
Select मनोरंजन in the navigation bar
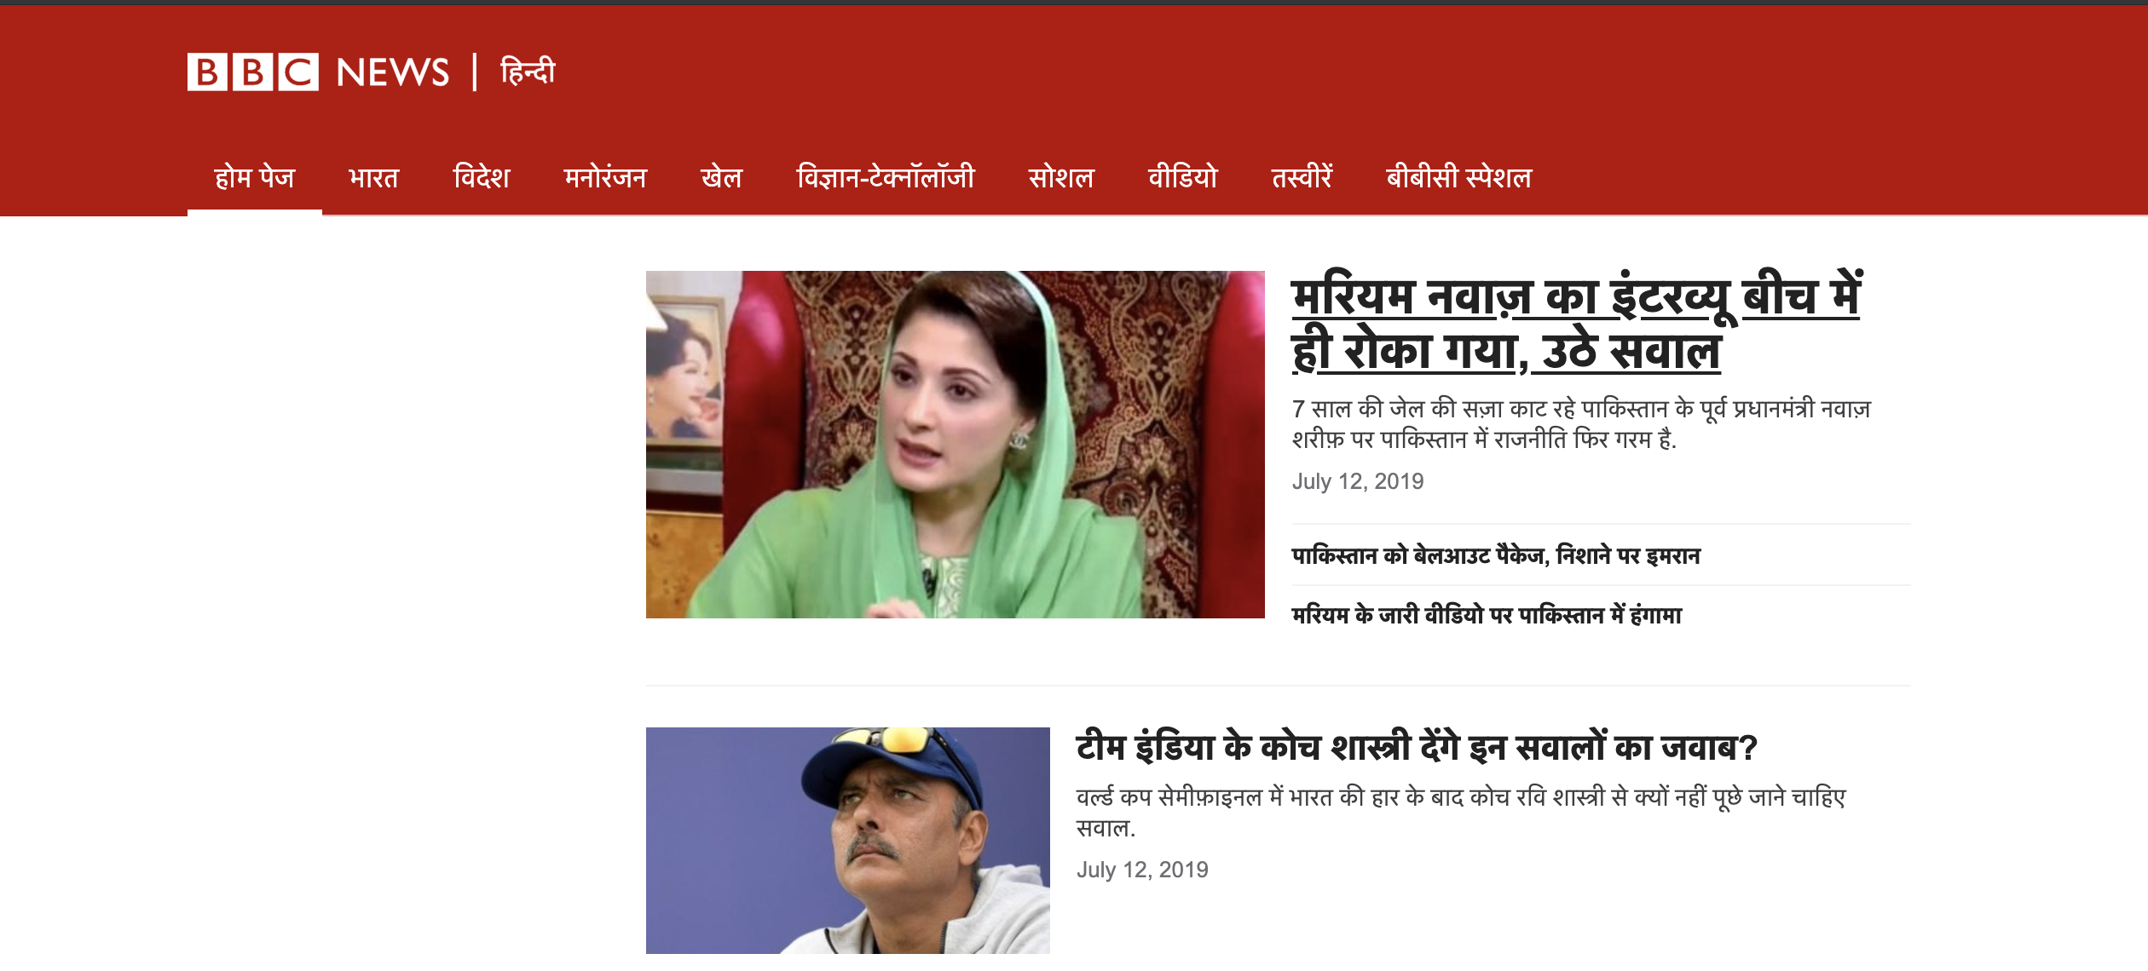pos(605,177)
